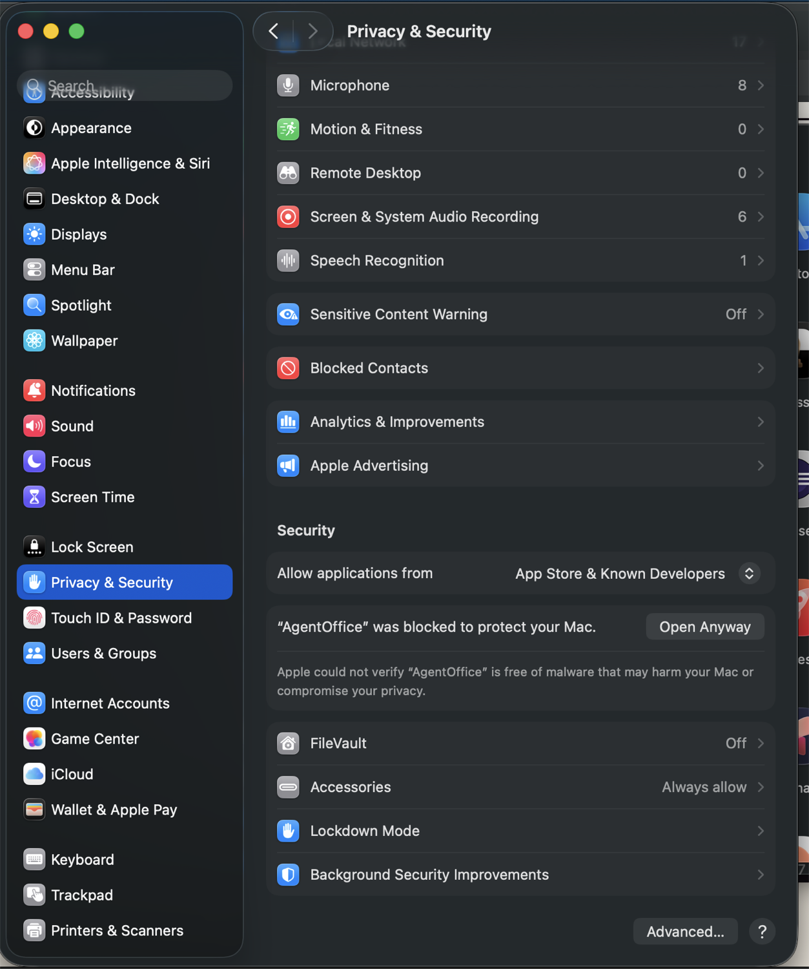Click FileVault Off status value
The width and height of the screenshot is (809, 969).
736,744
